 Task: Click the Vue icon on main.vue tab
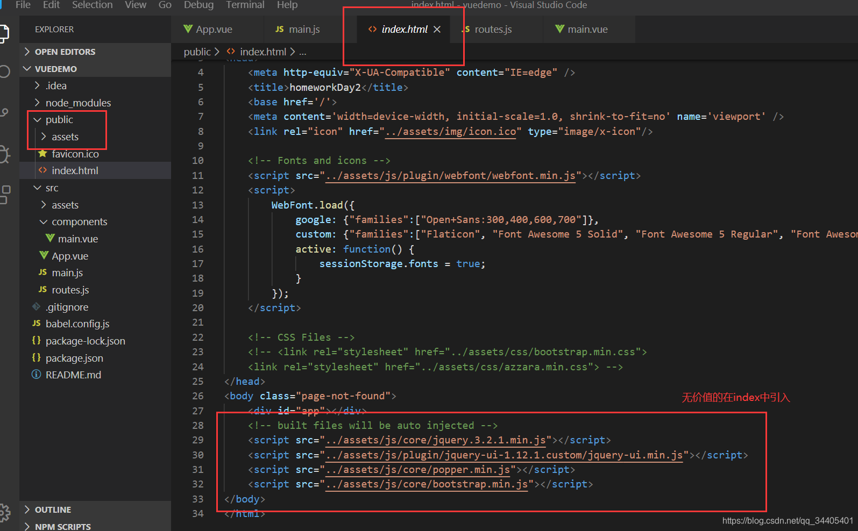[560, 29]
